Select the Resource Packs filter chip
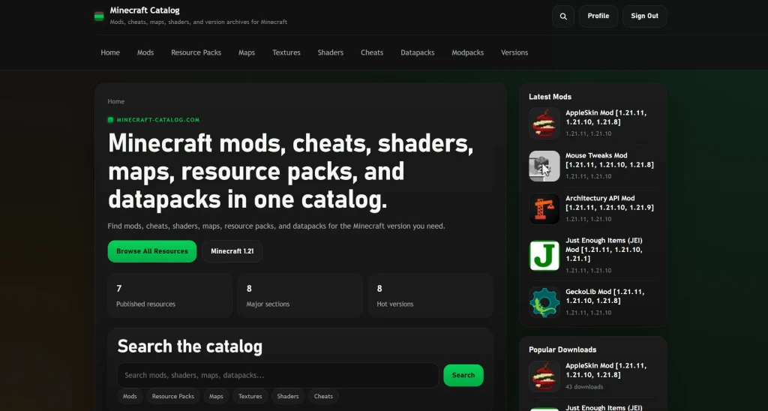768x411 pixels. click(x=173, y=396)
